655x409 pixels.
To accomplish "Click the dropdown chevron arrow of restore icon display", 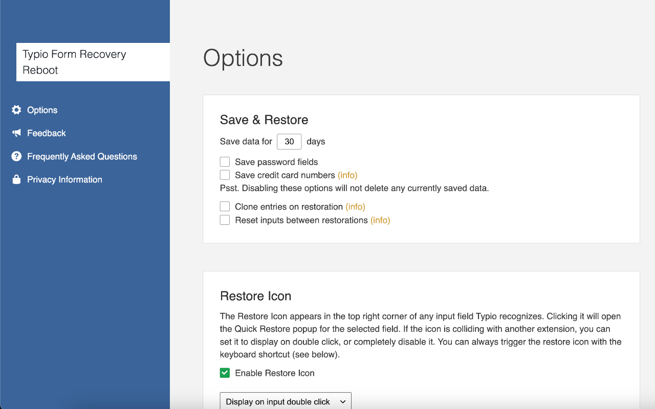I will (x=343, y=402).
